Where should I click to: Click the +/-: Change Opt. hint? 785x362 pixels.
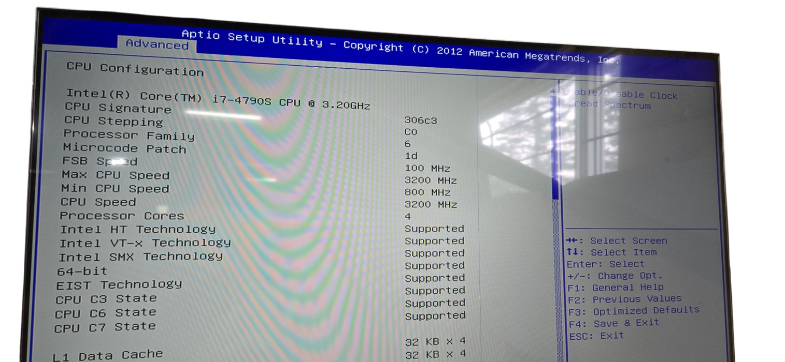(x=615, y=276)
